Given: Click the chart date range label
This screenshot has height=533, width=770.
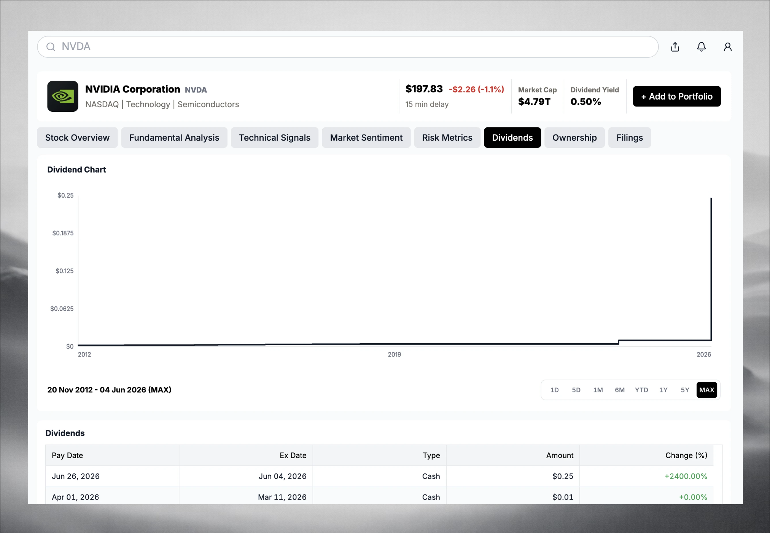Looking at the screenshot, I should click(x=109, y=390).
